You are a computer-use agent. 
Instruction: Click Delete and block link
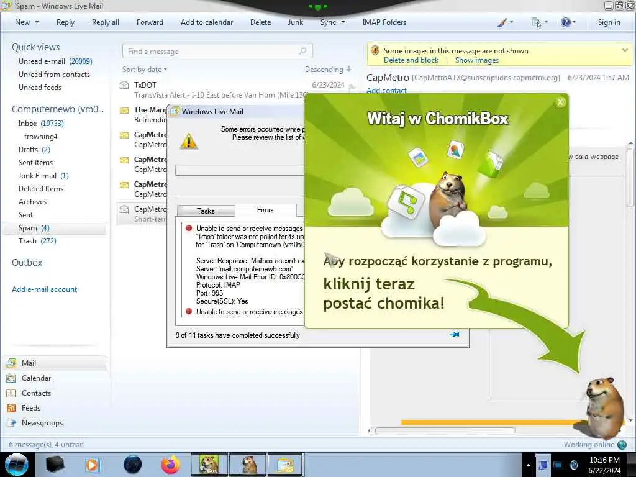click(x=411, y=60)
